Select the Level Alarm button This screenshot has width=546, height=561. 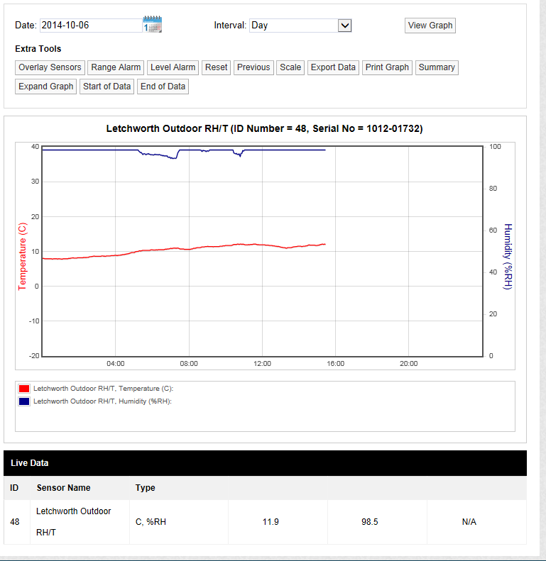(173, 67)
